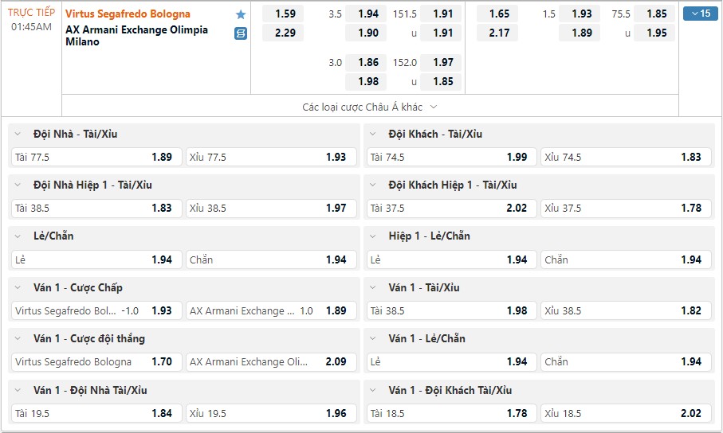Collapse Ván 1 - Đội Khách Tài/Xỉu section

[372, 391]
